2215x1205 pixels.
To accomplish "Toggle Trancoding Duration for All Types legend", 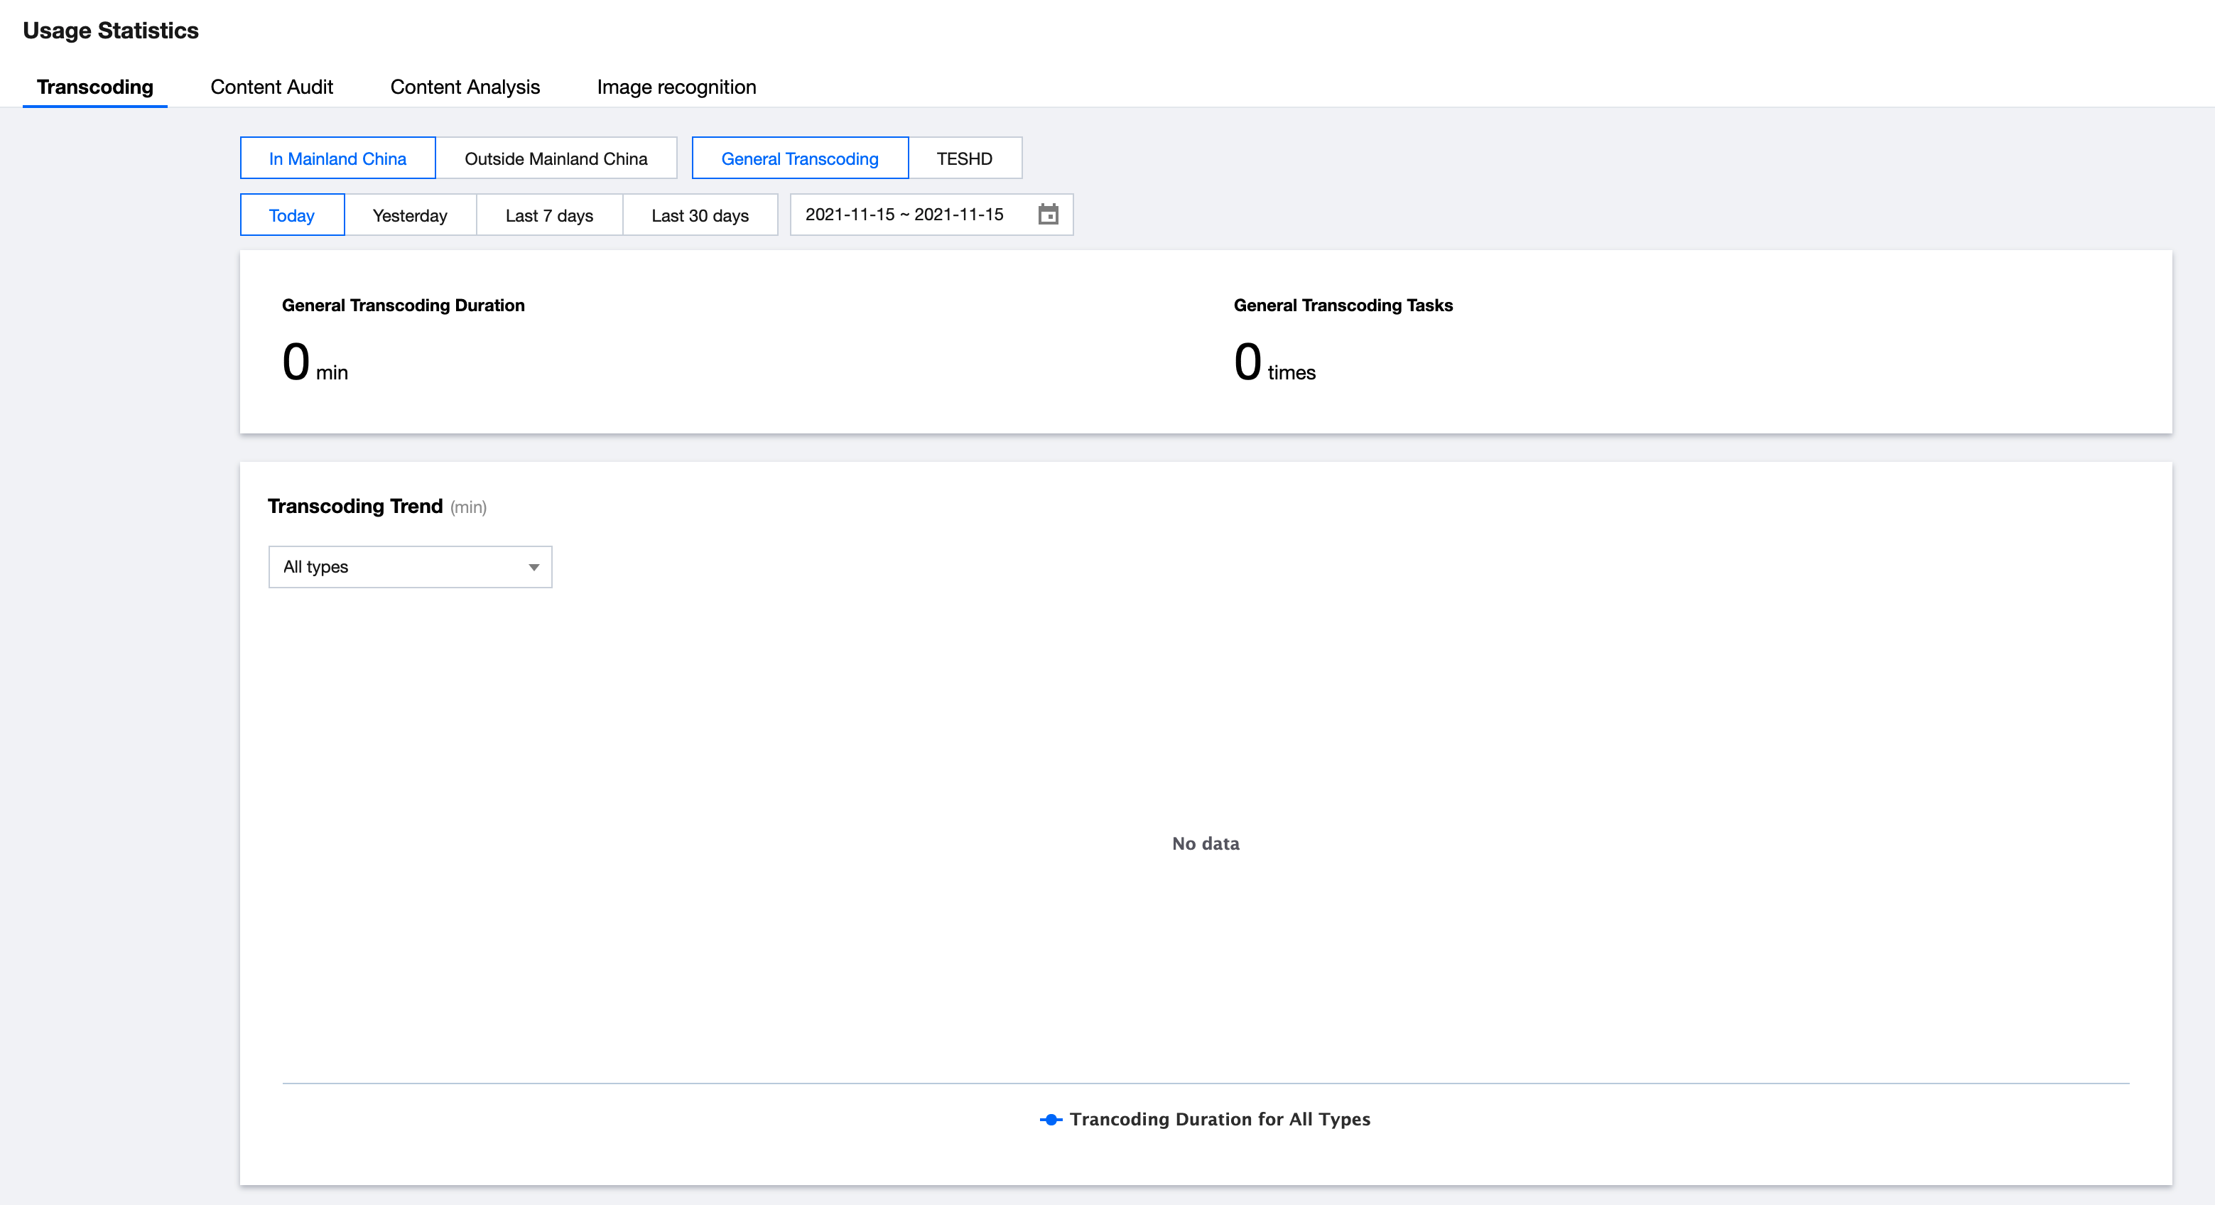I will (1219, 1119).
